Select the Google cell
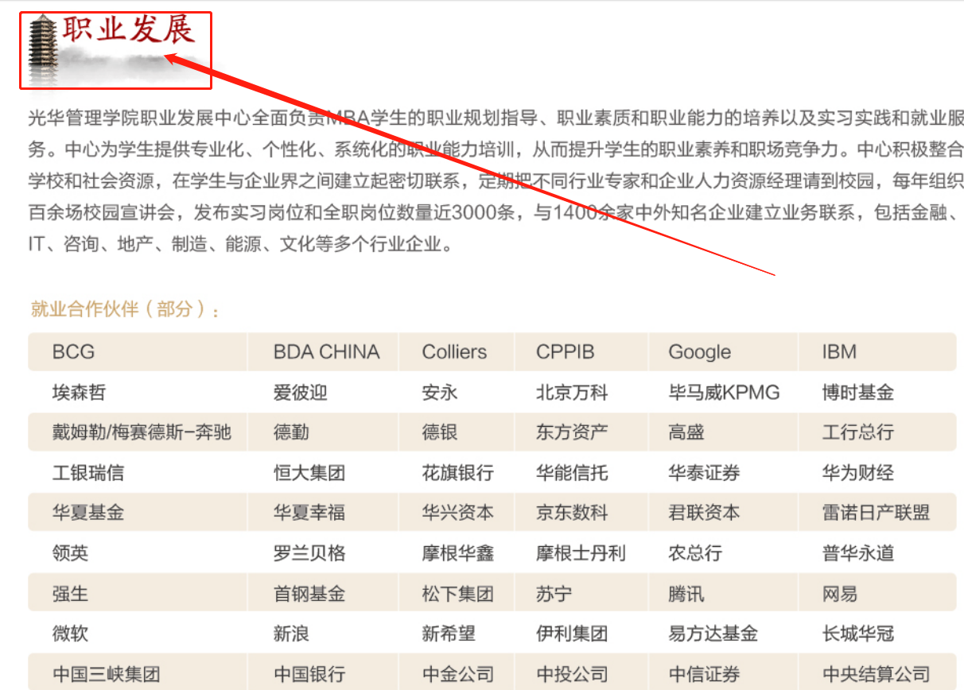Viewport: 964px width, 690px height. pyautogui.click(x=699, y=352)
